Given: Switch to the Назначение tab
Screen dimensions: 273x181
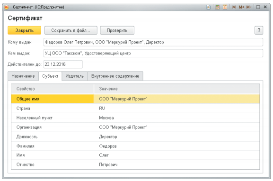Looking at the screenshot, I should pos(23,76).
